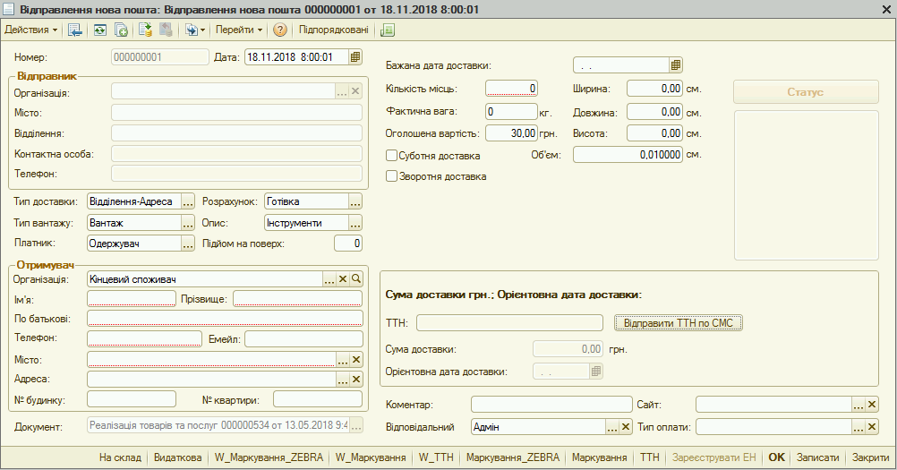Click the refresh document toolbar icon

98,30
